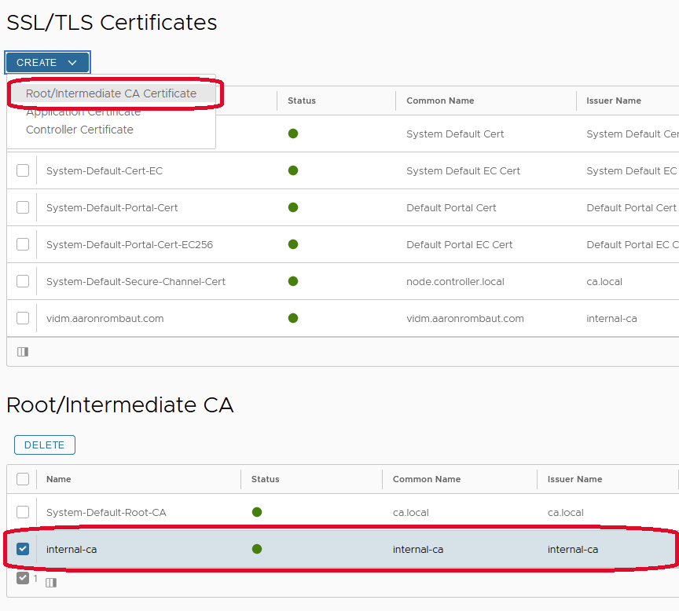Check the System-Default-Root-CA checkbox
The height and width of the screenshot is (611, 679).
click(x=23, y=512)
